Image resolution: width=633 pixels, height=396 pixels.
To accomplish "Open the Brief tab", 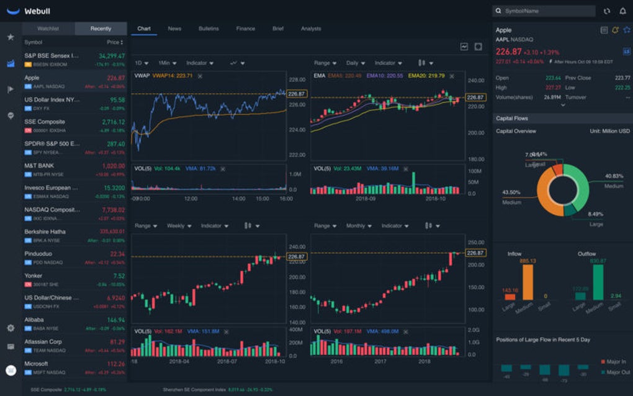I will click(x=278, y=29).
